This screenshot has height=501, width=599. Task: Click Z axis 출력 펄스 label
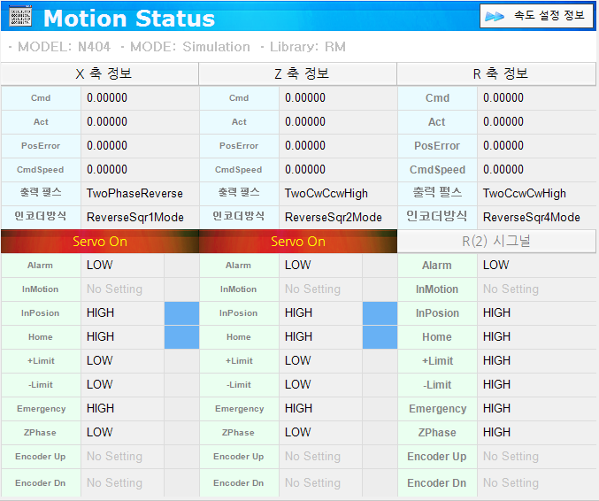[x=239, y=192]
